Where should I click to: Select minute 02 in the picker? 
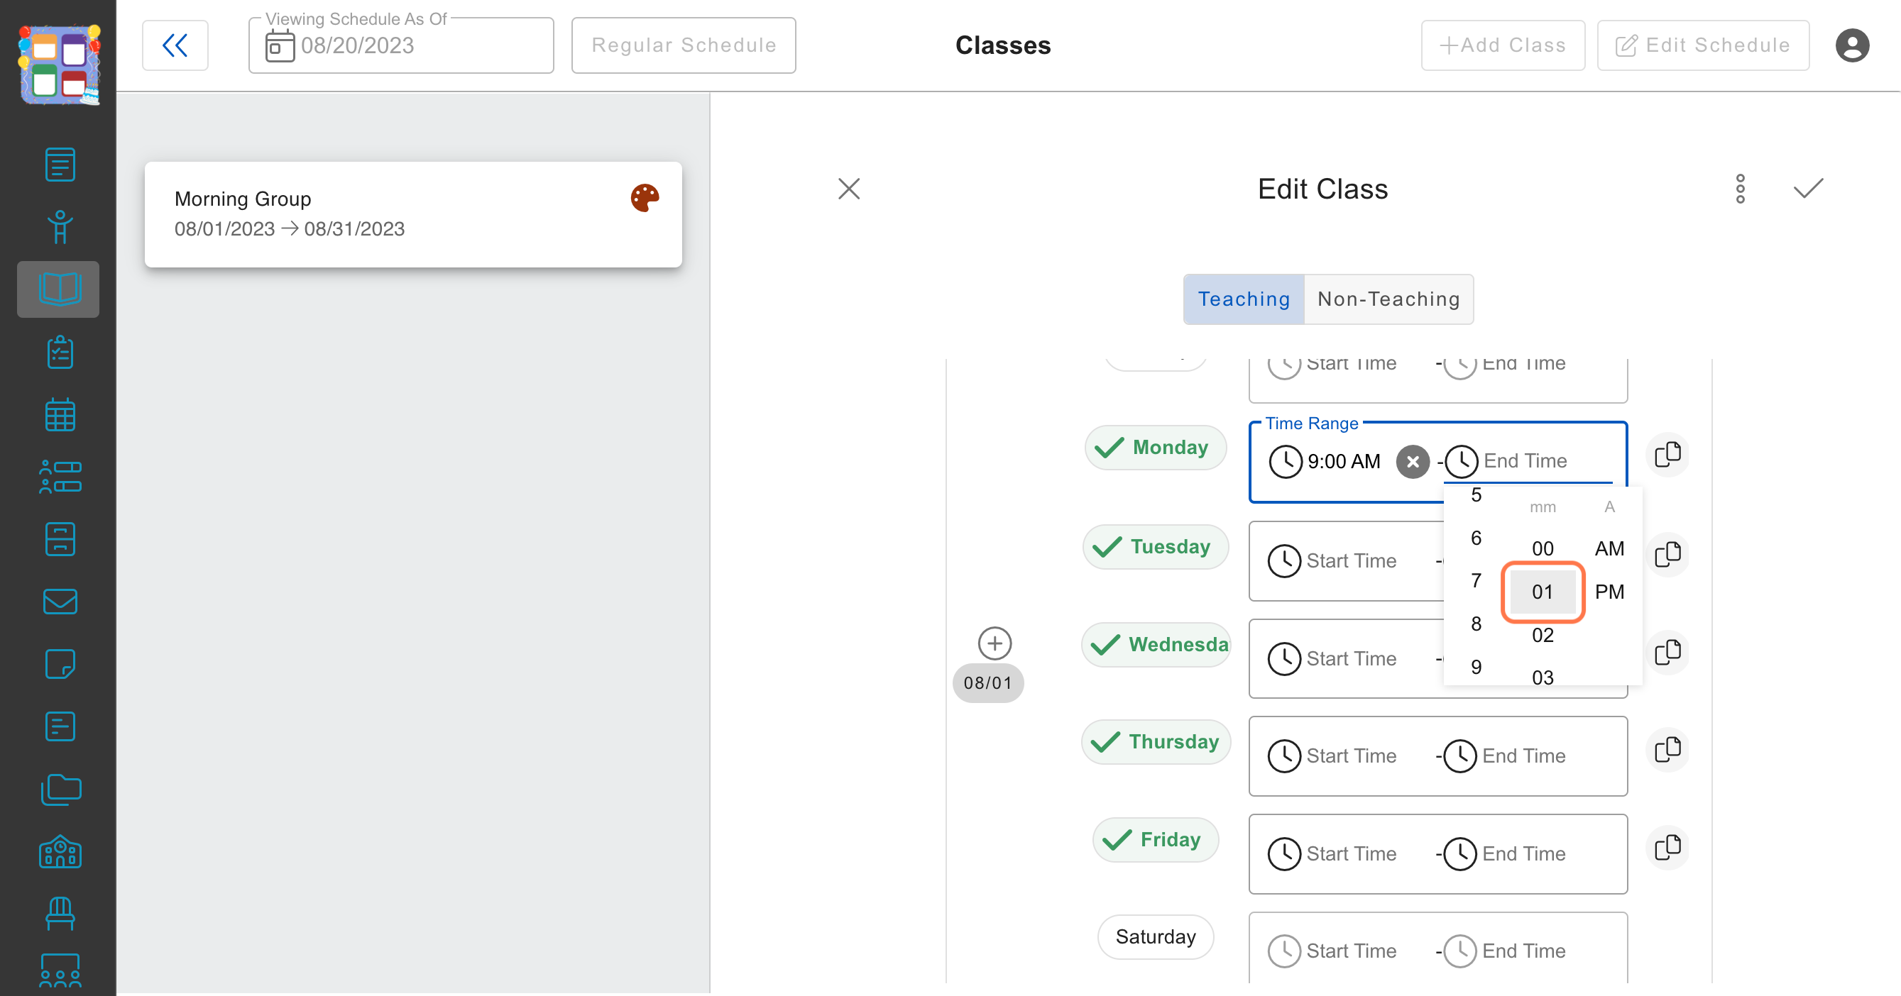click(x=1543, y=636)
